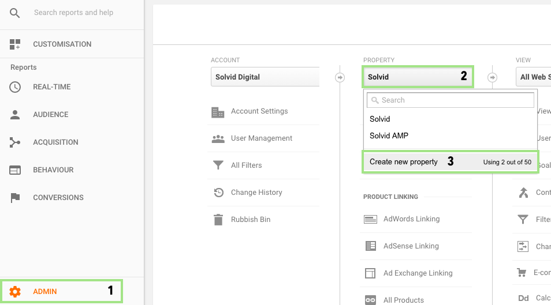Image resolution: width=551 pixels, height=305 pixels.
Task: Focus the property Search box
Action: [451, 100]
